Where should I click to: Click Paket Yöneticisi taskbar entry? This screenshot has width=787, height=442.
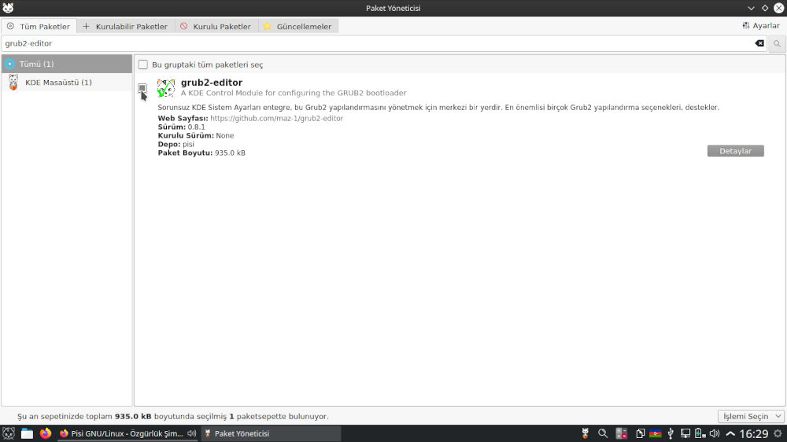click(x=271, y=433)
